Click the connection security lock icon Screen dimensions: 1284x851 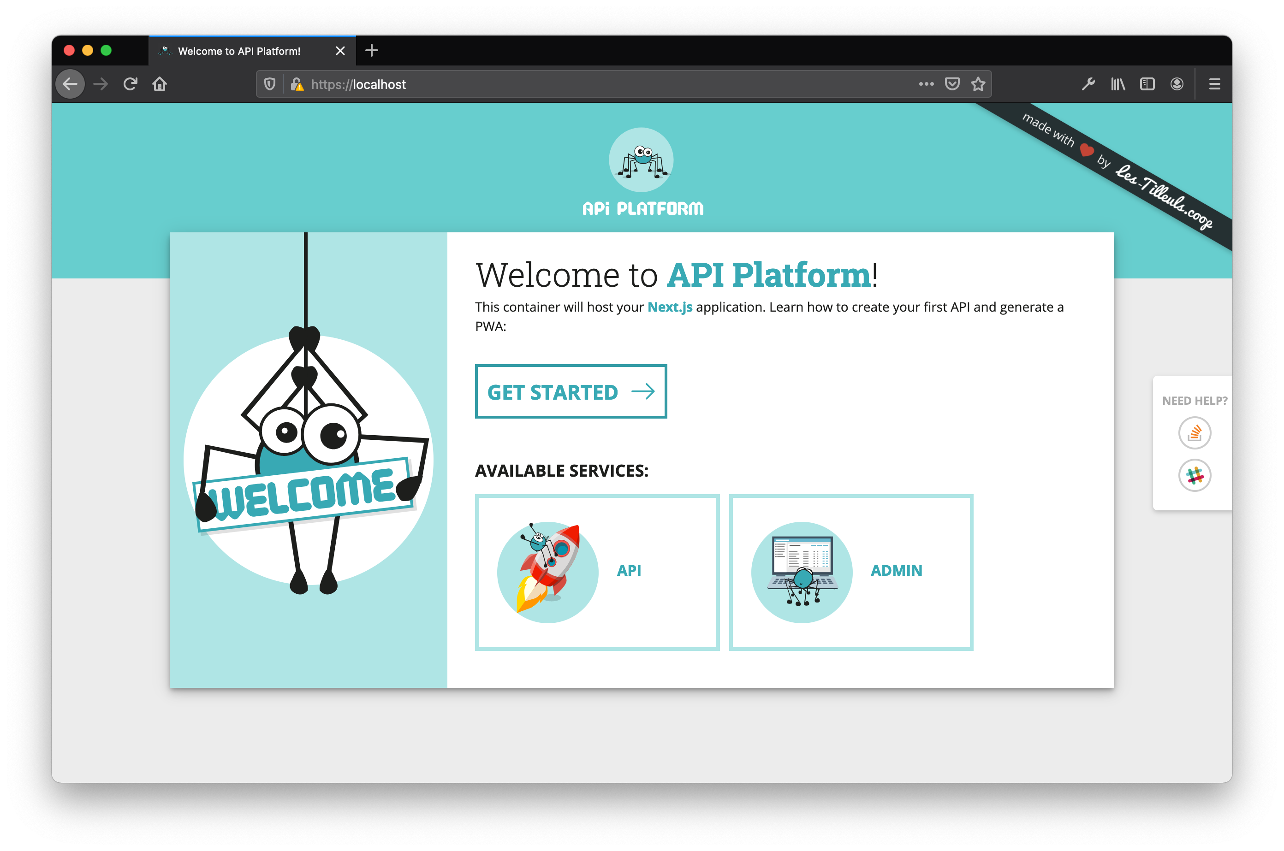(x=297, y=84)
